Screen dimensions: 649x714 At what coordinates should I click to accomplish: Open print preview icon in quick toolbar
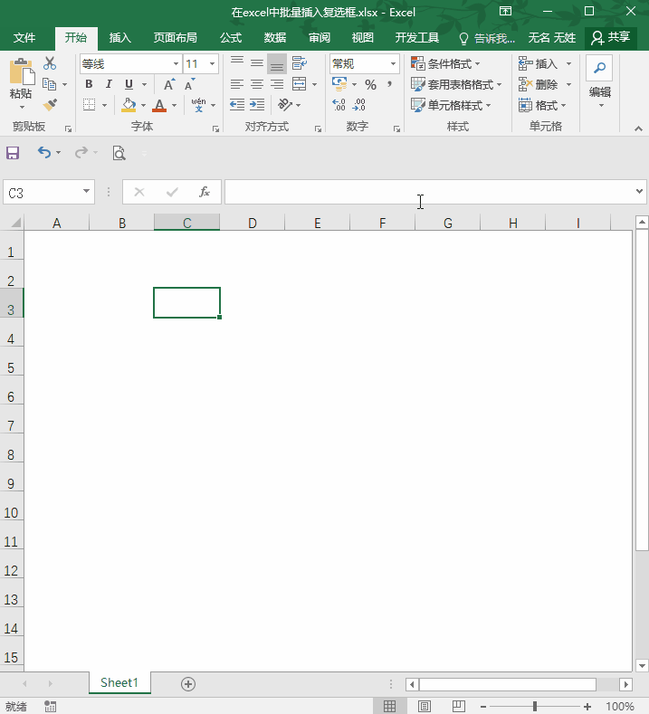[119, 153]
